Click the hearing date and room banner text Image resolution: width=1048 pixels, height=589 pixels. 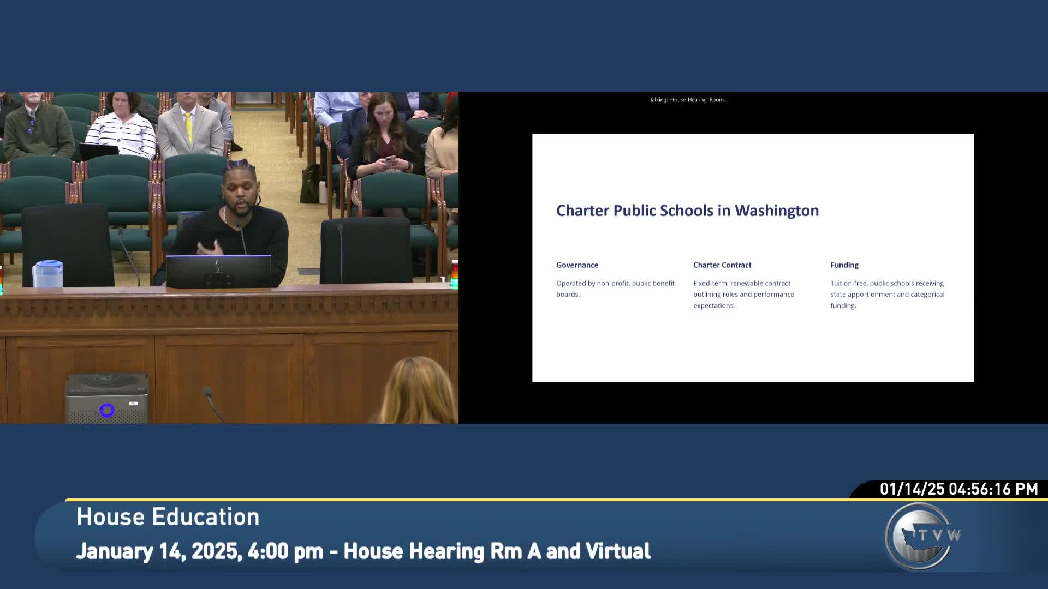(363, 551)
